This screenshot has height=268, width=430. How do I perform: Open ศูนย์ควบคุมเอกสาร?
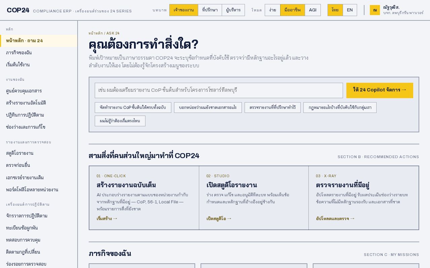tap(39, 91)
